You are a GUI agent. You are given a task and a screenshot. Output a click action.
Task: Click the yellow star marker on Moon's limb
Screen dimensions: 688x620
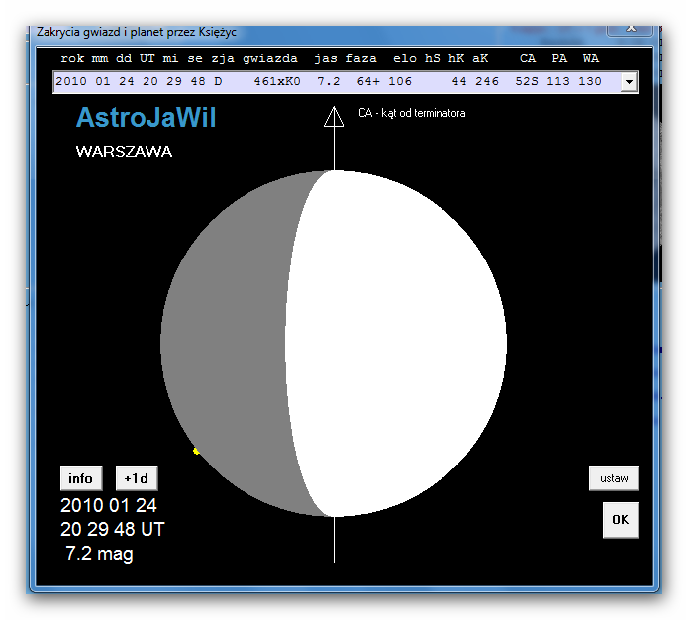point(196,451)
